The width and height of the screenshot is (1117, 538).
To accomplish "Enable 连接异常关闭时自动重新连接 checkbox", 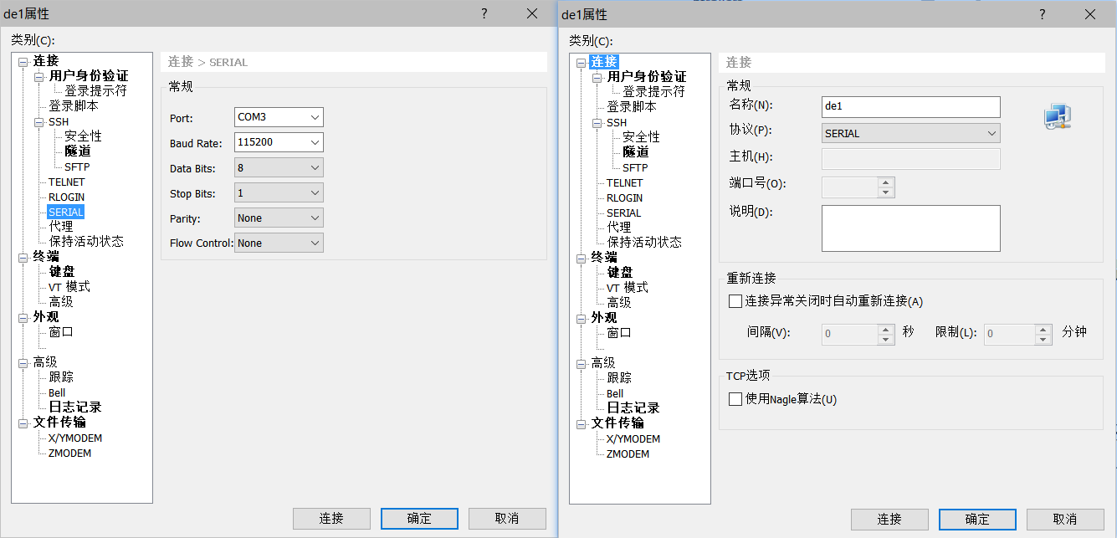I will pos(734,301).
